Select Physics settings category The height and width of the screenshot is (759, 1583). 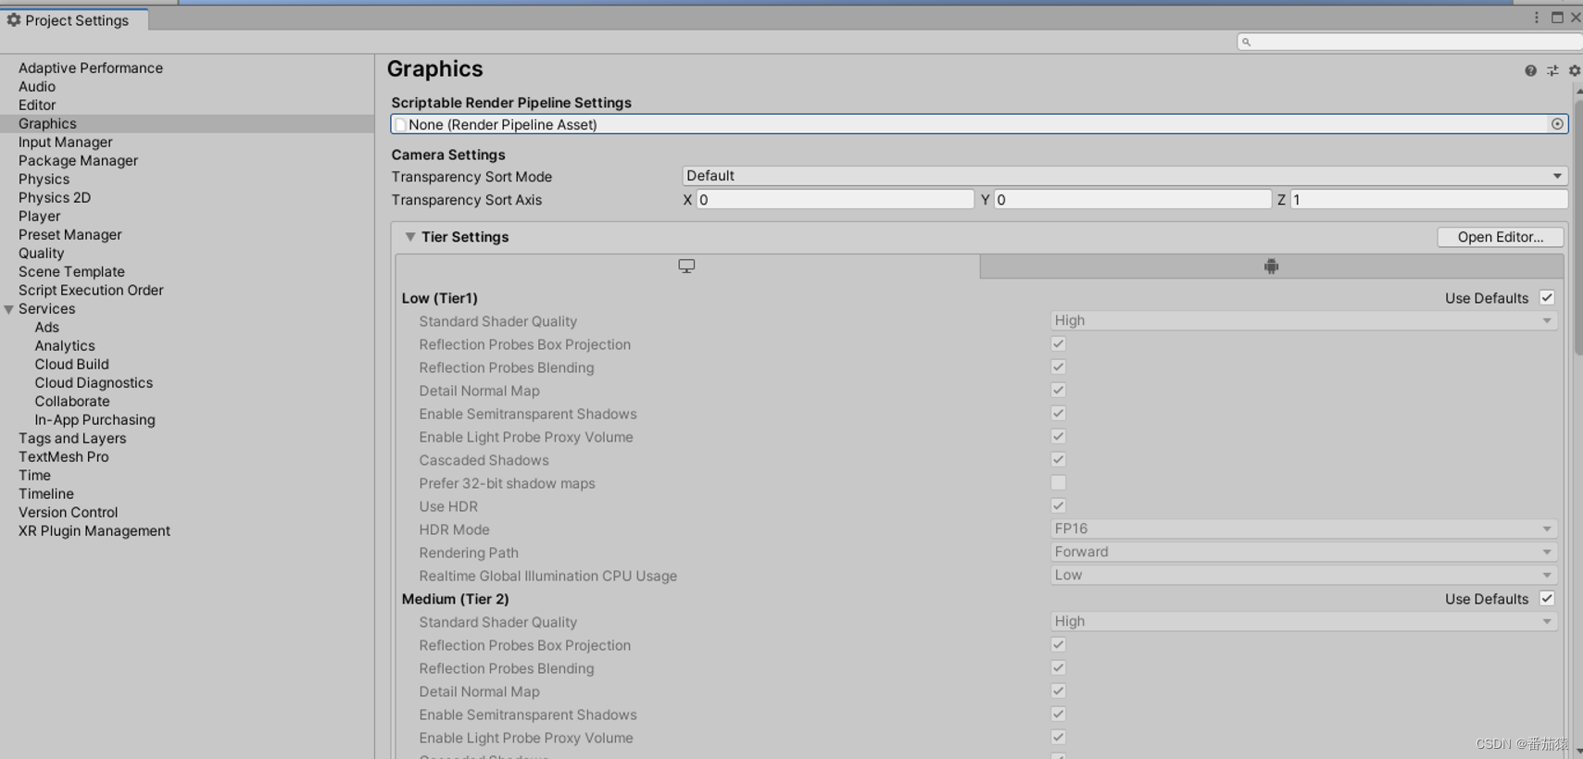click(44, 179)
